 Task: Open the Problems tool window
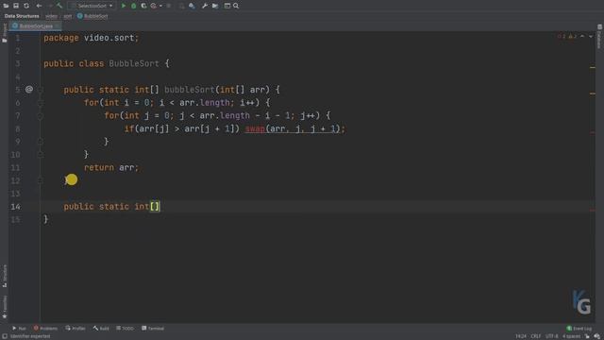click(x=45, y=329)
